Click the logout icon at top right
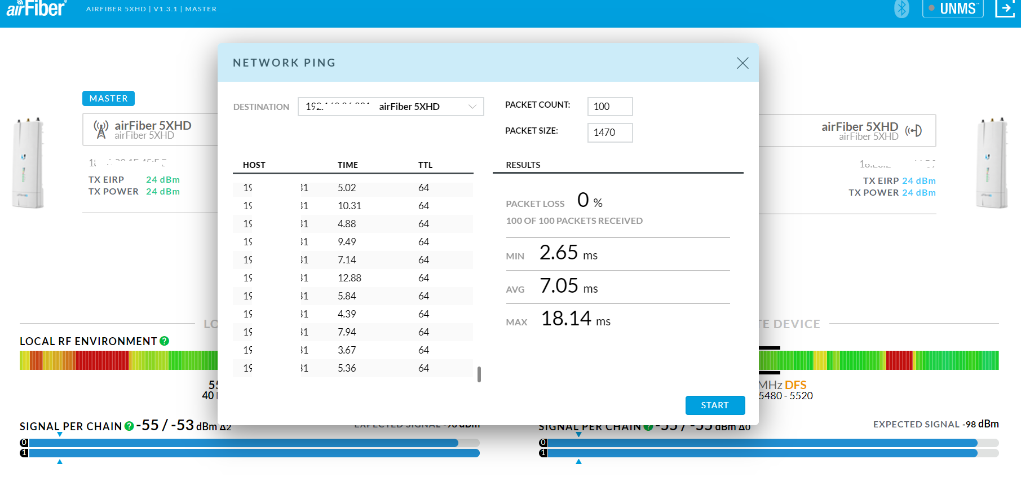The image size is (1021, 481). pos(1004,9)
